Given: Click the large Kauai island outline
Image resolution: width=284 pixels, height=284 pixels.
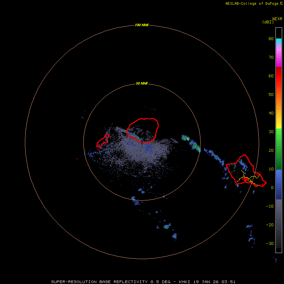Looking at the screenshot, I should point(143,130).
